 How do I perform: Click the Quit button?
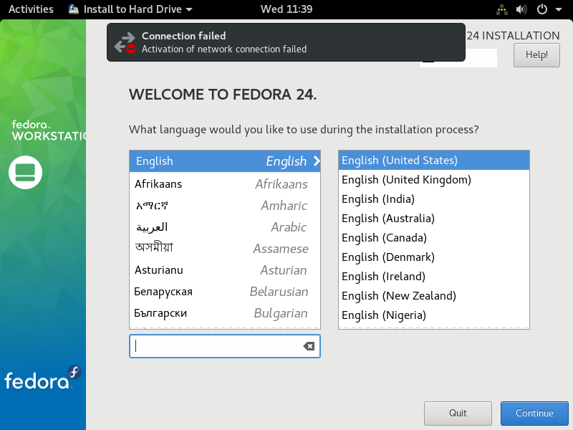coord(458,414)
